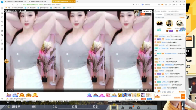196x110 pixels.
Task: Open the game's leaderboard bar-chart icon
Action: pos(122,108)
